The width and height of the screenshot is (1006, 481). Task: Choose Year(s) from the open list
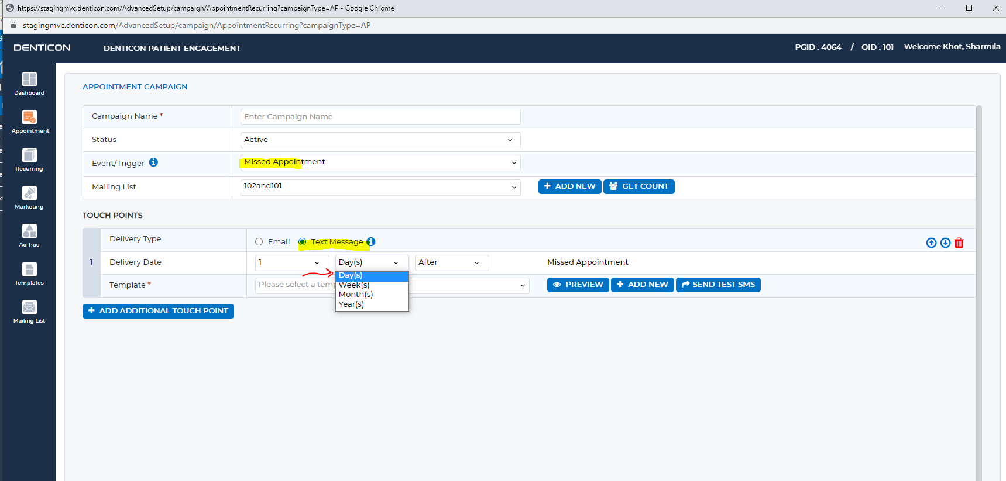pyautogui.click(x=372, y=304)
